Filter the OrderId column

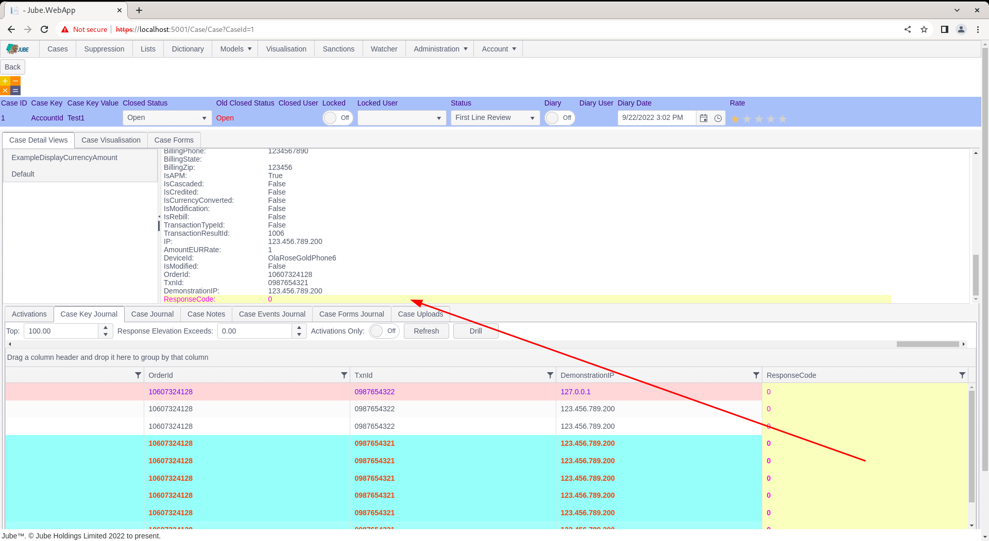(344, 375)
